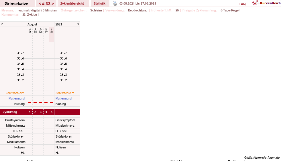Click the left Medikamente row label
281x161 pixels.
tap(16, 142)
